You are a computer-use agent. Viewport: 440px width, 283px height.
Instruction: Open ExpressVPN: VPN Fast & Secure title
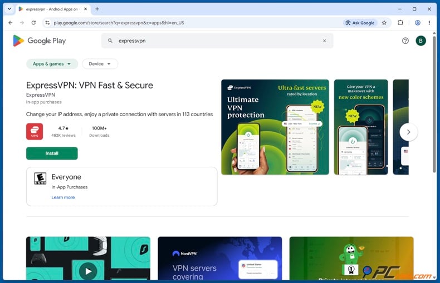[x=90, y=85]
